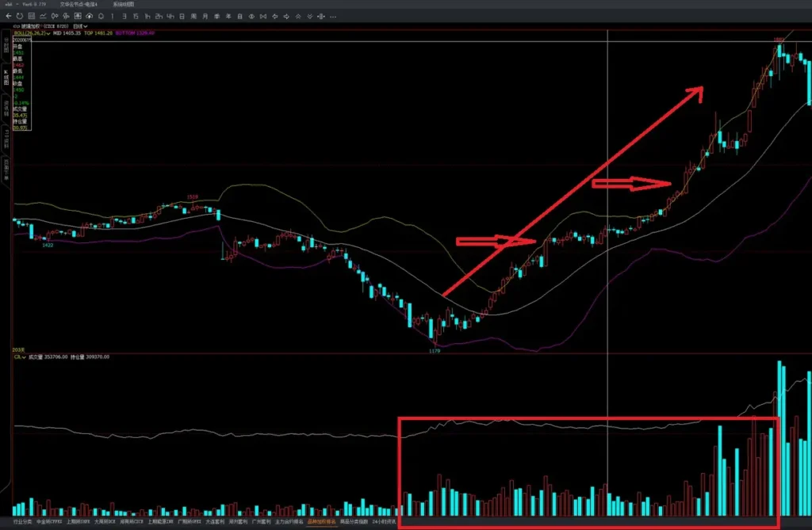The height and width of the screenshot is (530, 812).
Task: Open the 郑州套利 bottom tab
Action: (238, 522)
